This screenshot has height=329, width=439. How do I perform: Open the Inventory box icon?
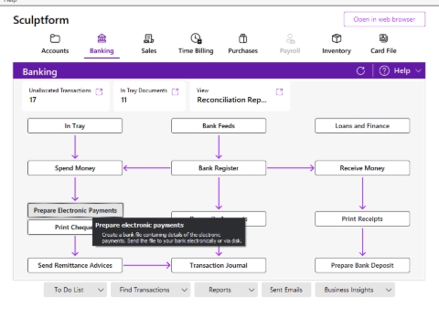pos(337,38)
